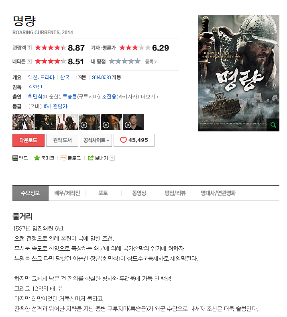Open the 평점/리뷰 tab
The height and width of the screenshot is (317, 287).
coord(175,193)
